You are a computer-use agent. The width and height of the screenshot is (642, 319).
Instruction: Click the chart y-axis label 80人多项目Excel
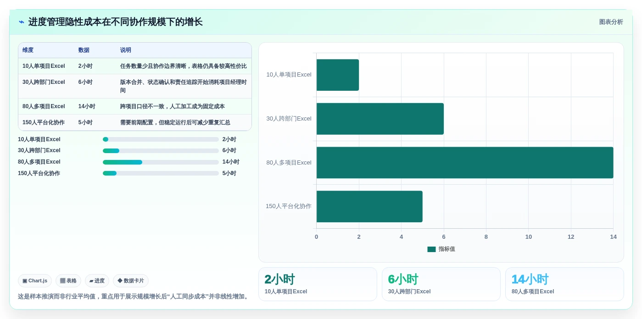pos(289,163)
